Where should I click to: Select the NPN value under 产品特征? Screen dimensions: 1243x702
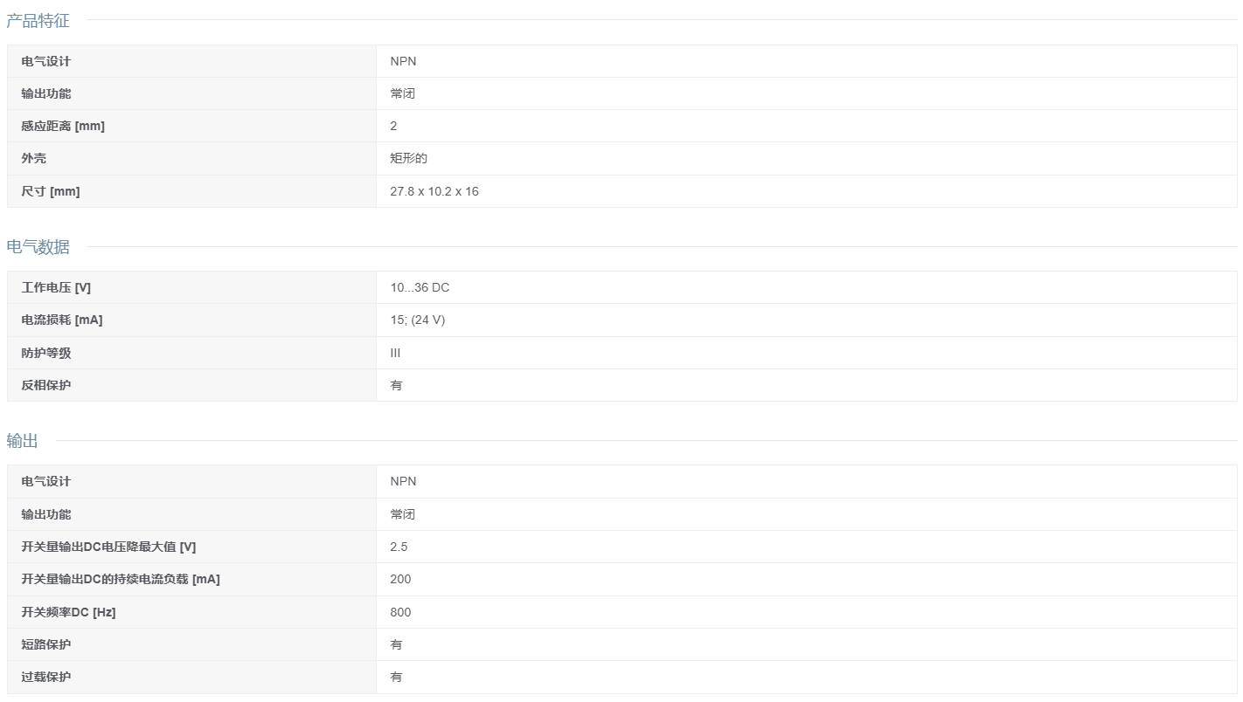point(403,61)
